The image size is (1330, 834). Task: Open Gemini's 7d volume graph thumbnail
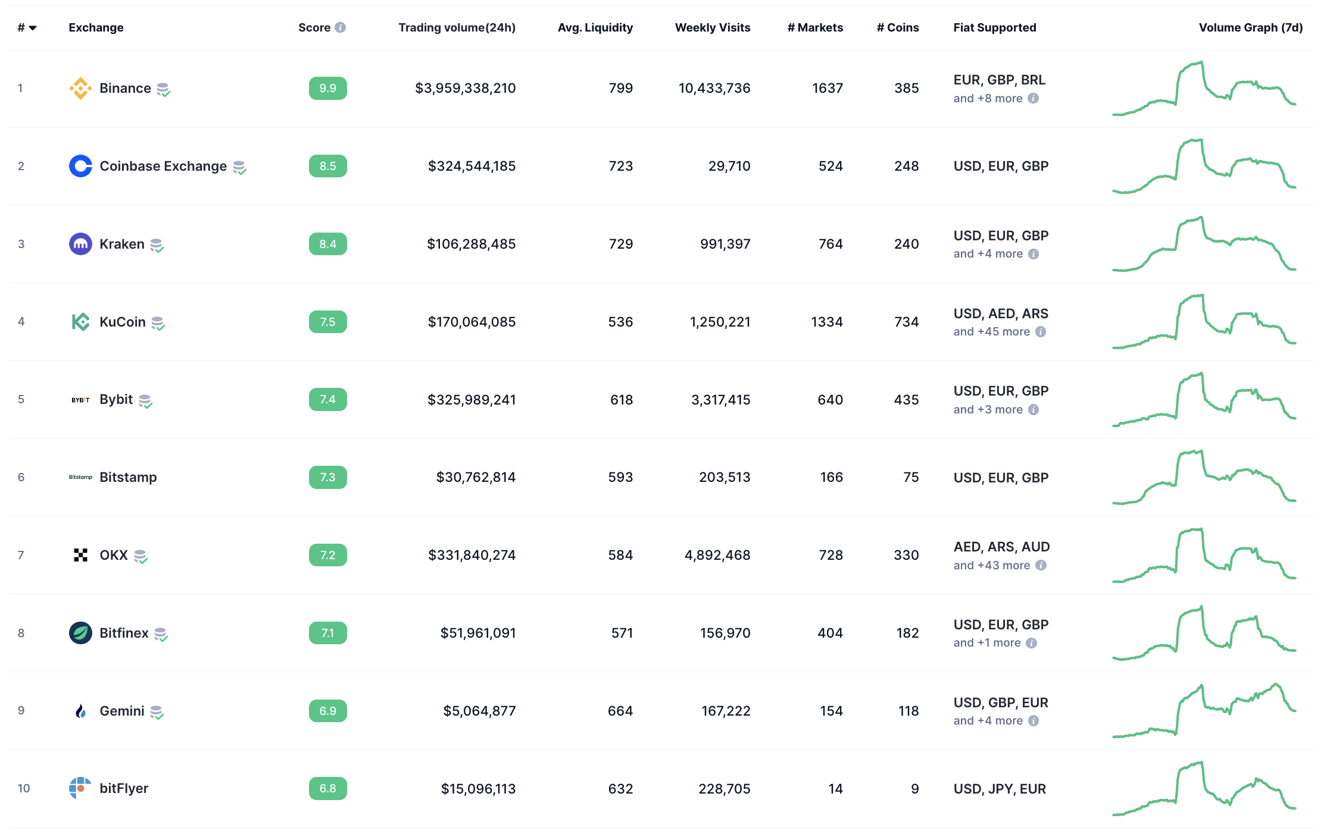[1204, 711]
